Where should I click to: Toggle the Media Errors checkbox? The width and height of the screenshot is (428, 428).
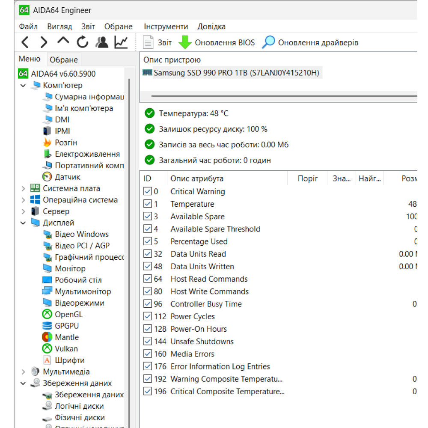[148, 354]
